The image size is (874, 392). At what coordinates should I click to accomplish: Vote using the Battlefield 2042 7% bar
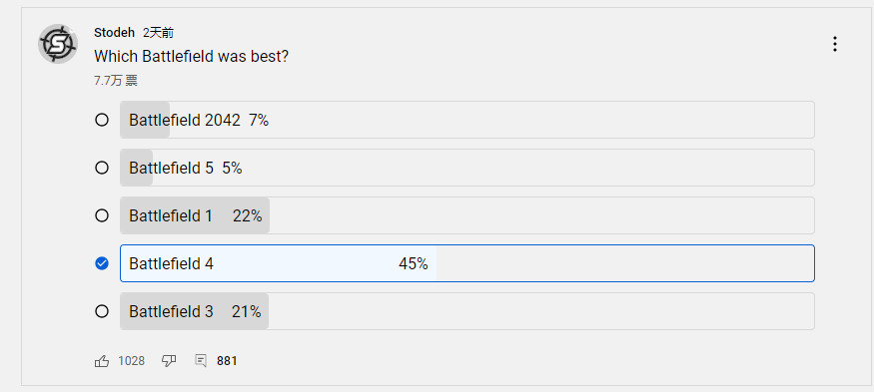tap(467, 120)
